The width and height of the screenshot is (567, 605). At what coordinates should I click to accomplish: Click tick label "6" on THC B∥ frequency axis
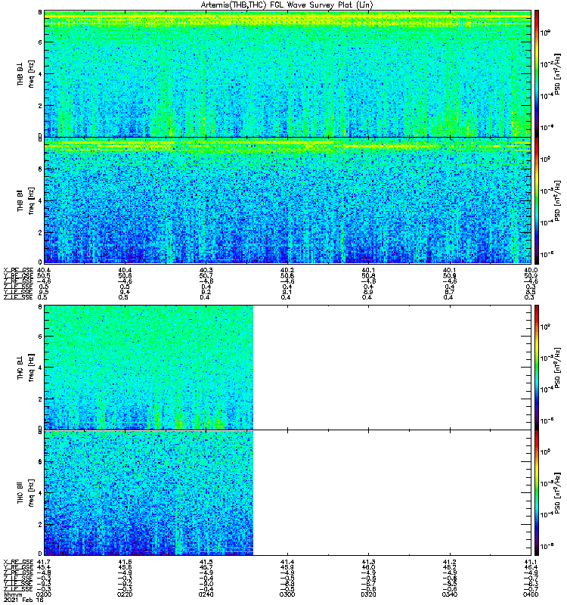pyautogui.click(x=40, y=461)
